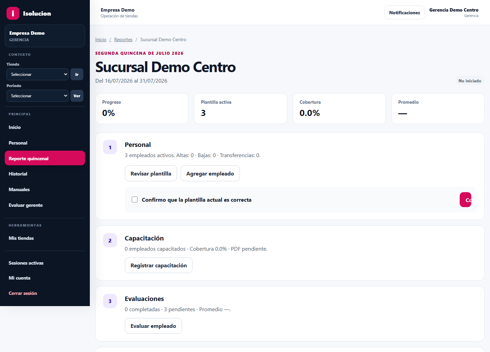Click step 2 Capacitación number badge
Viewport: 490px width, 352px height.
click(110, 240)
